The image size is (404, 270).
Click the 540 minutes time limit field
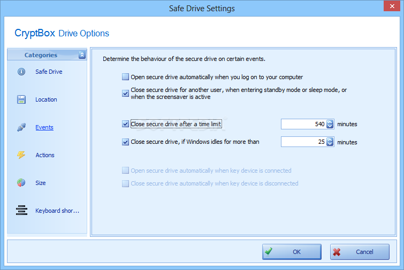pyautogui.click(x=303, y=124)
